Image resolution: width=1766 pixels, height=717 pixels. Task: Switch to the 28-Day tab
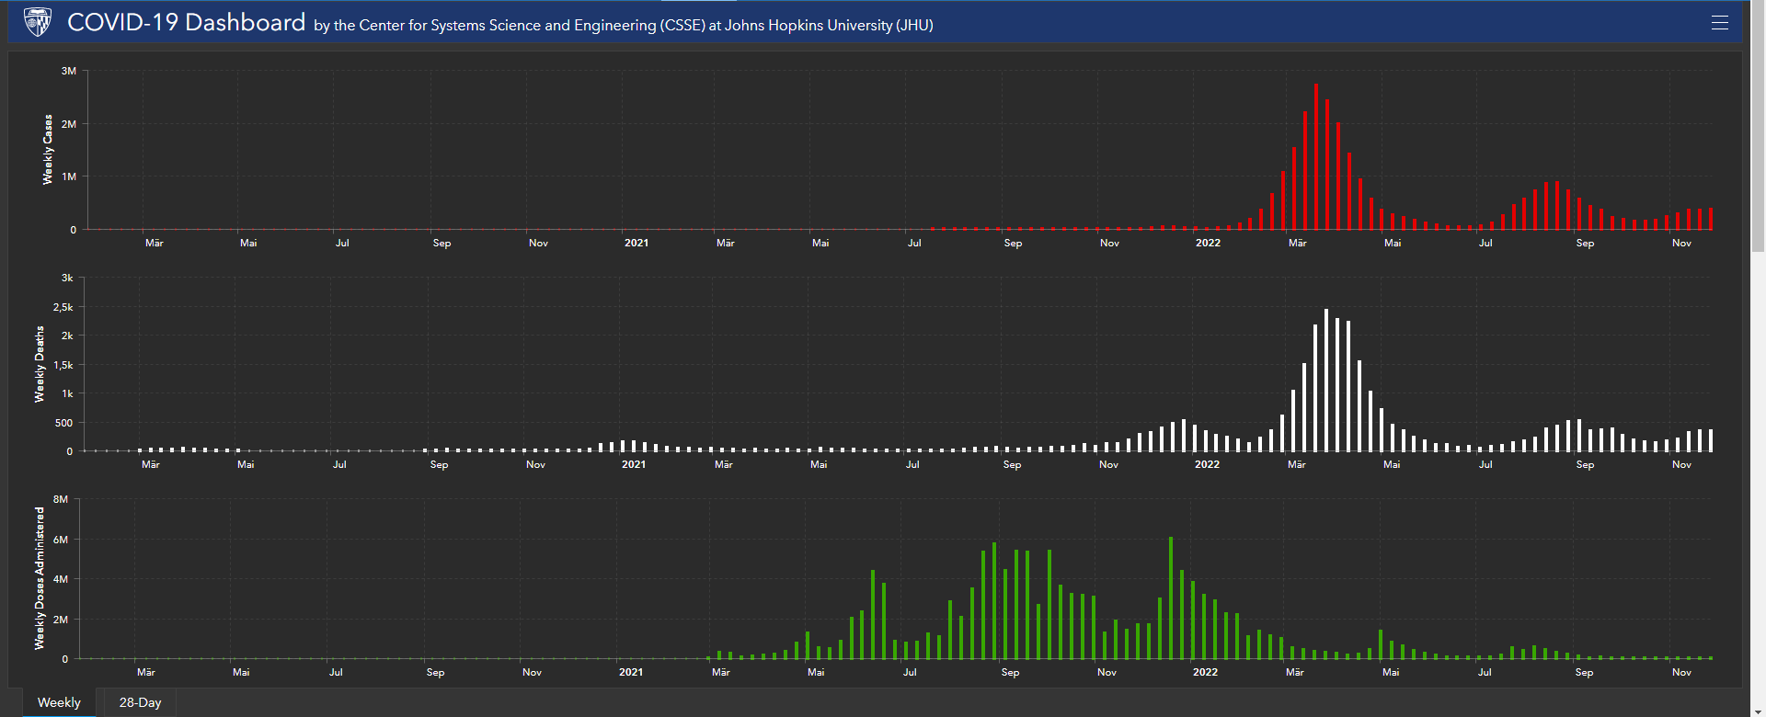pos(140,702)
